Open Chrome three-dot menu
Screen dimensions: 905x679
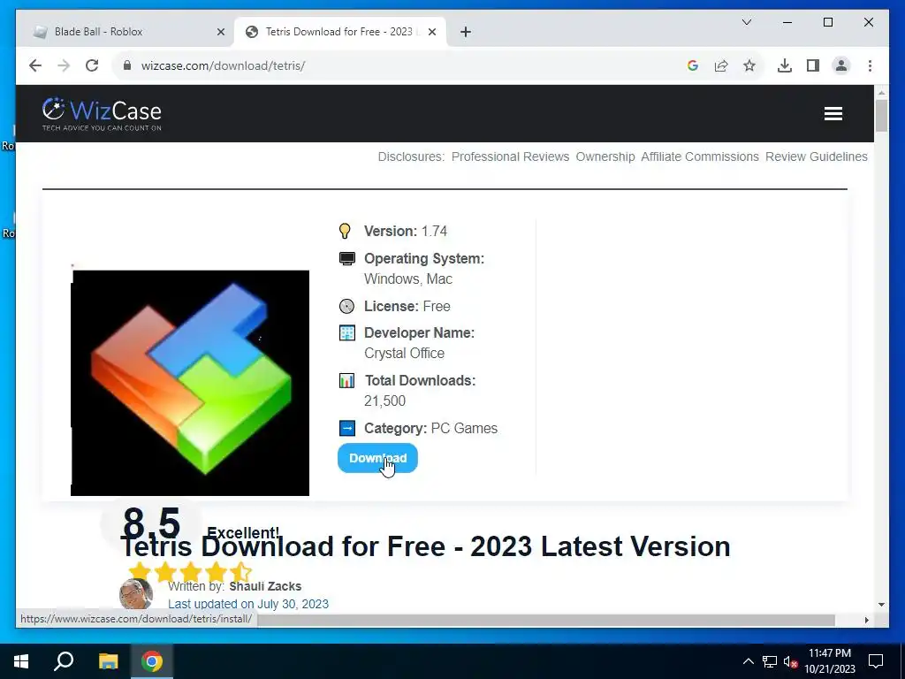pyautogui.click(x=870, y=65)
